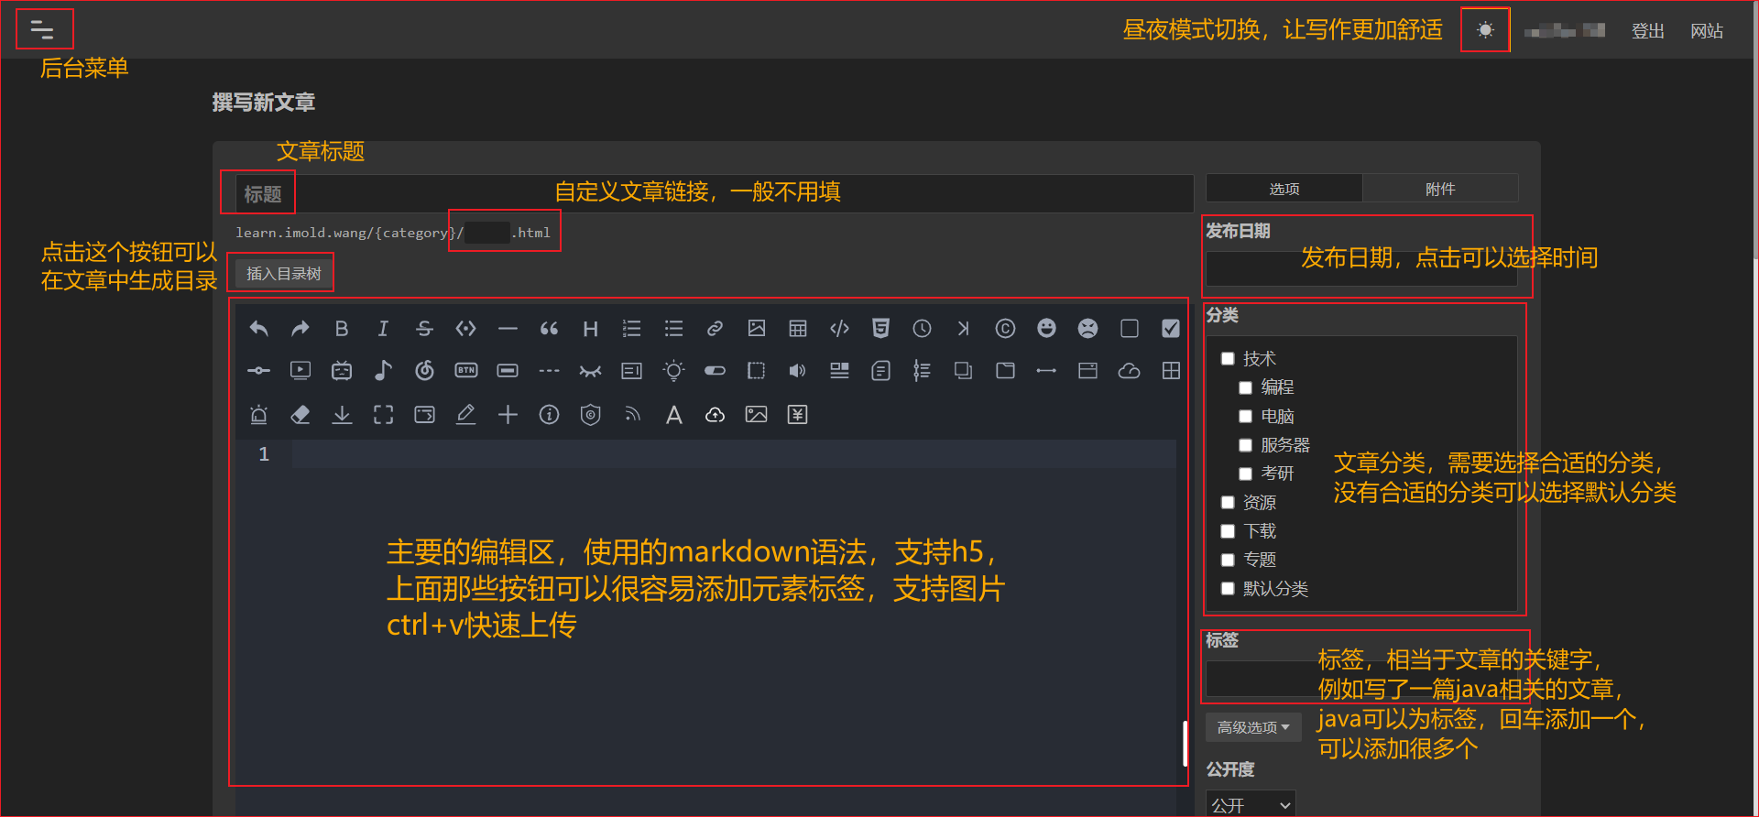Click line 1 of the markdown editor
Image resolution: width=1759 pixels, height=817 pixels.
(733, 454)
